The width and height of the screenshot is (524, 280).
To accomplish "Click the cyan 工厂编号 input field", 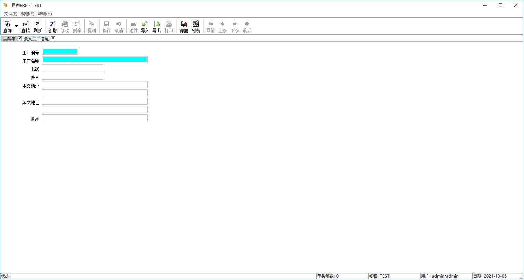I will pyautogui.click(x=60, y=51).
